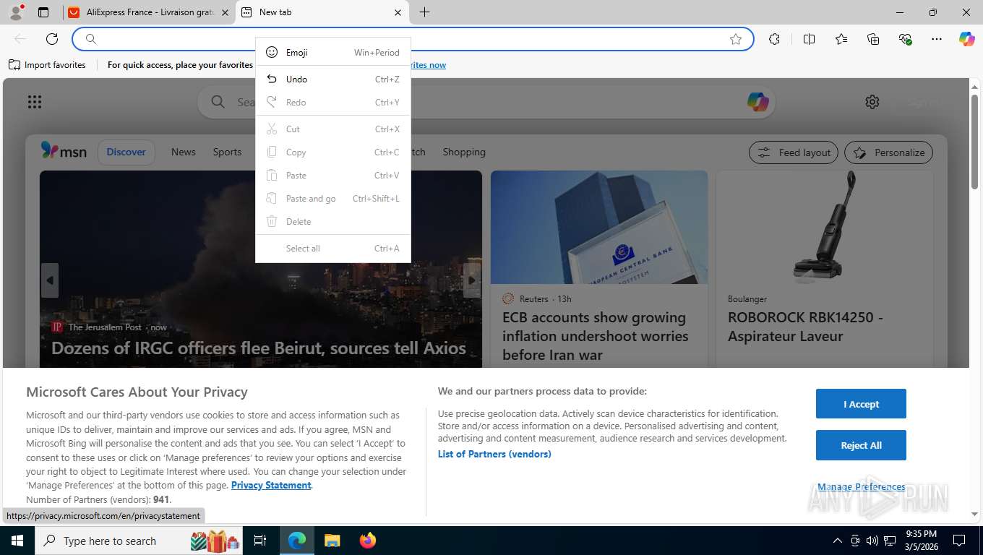Click the taskbar search box

tap(139, 541)
